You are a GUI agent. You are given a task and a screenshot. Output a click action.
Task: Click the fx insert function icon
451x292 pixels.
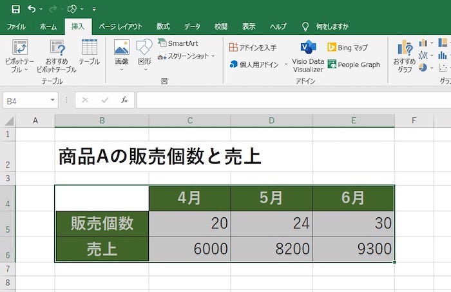point(124,100)
